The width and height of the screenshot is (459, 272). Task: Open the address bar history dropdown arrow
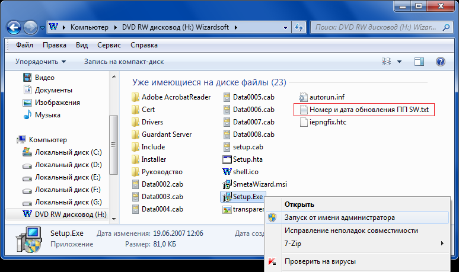click(x=285, y=27)
